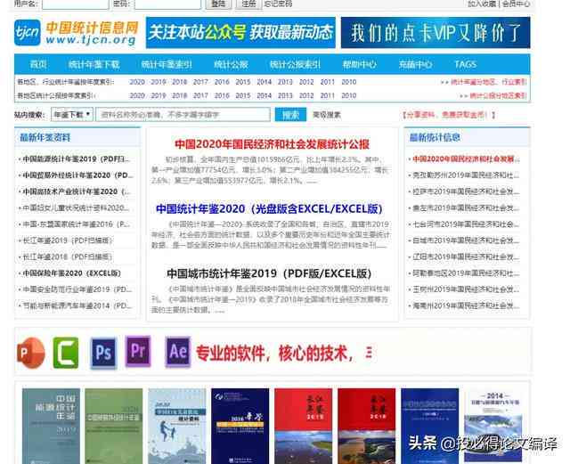Open the 充值中心 nav item
The width and height of the screenshot is (570, 464).
pyautogui.click(x=416, y=64)
